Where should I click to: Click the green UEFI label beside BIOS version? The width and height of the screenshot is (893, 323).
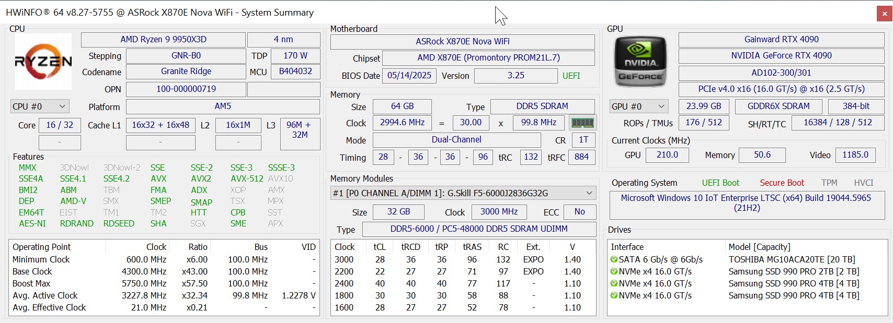click(571, 76)
